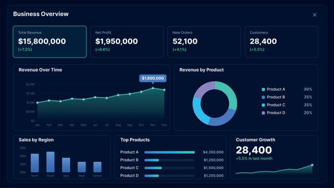Click the Top Products heading
334x188 pixels.
tap(135, 140)
